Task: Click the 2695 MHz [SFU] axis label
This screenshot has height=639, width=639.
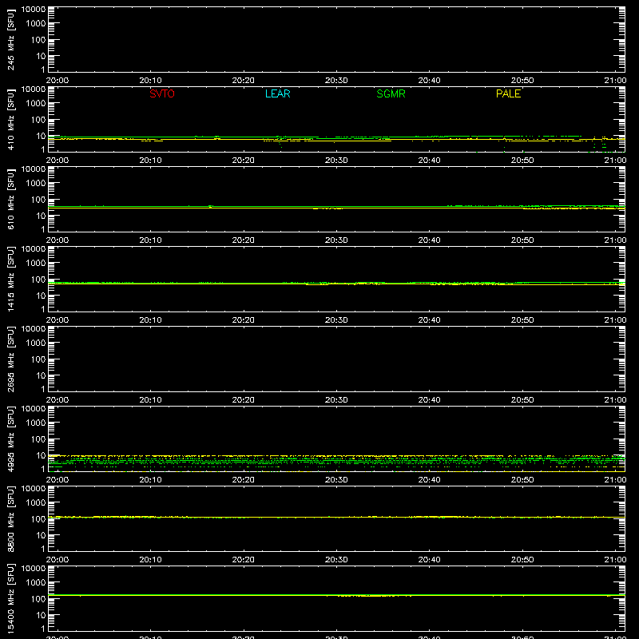Action: click(10, 359)
